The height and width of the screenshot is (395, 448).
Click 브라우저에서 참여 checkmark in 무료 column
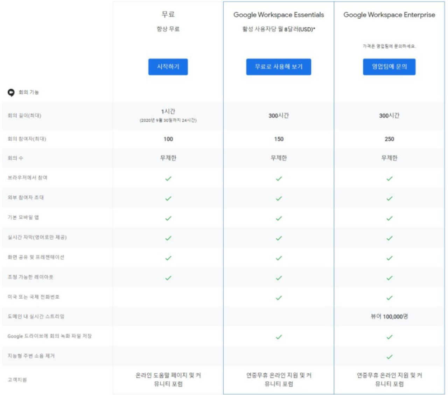coord(168,178)
